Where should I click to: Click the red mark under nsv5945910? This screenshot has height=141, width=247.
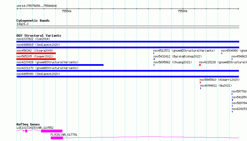click(x=200, y=82)
